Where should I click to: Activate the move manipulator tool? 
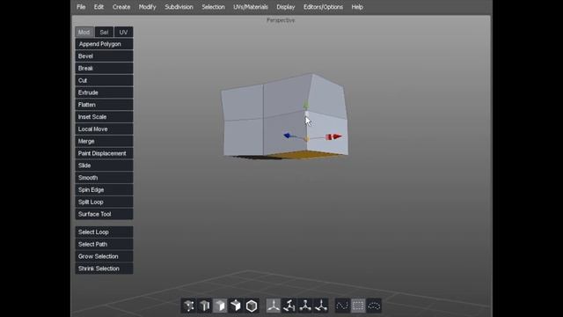point(274,306)
